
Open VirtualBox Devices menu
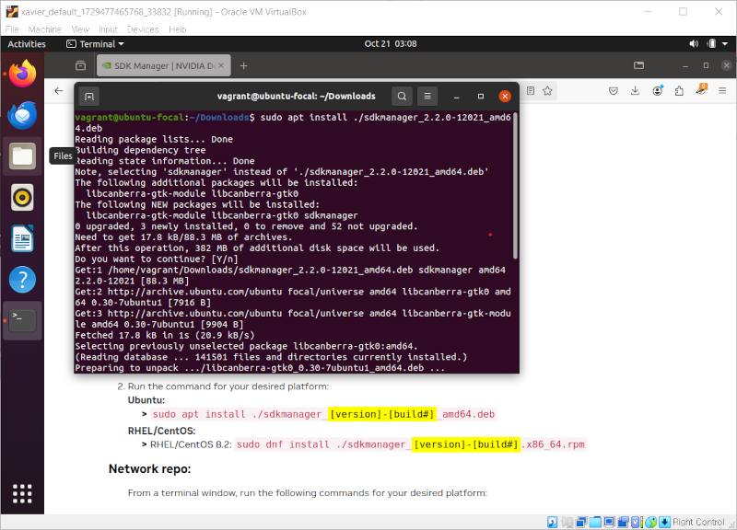tap(143, 29)
